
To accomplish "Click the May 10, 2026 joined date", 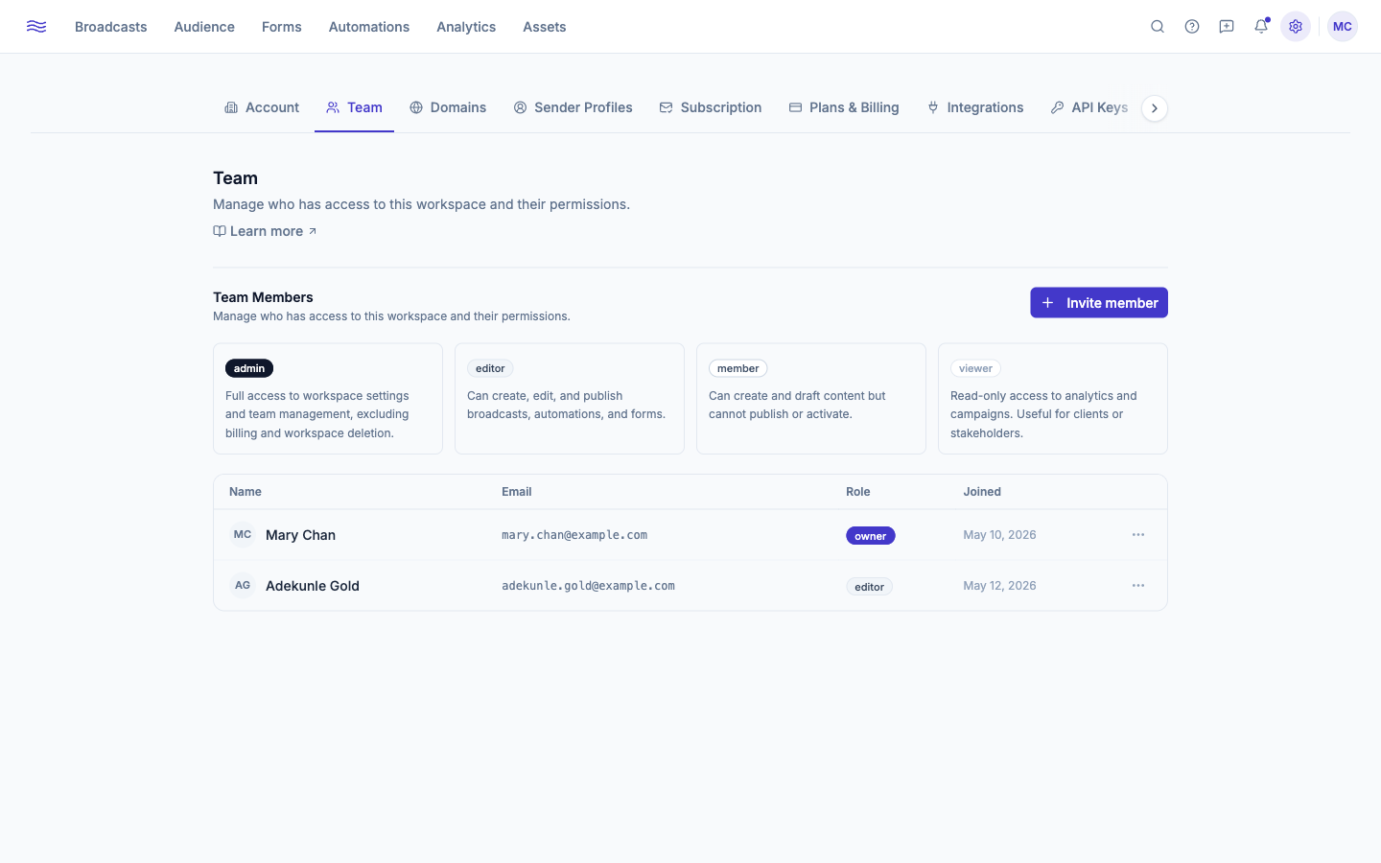I will (x=999, y=535).
